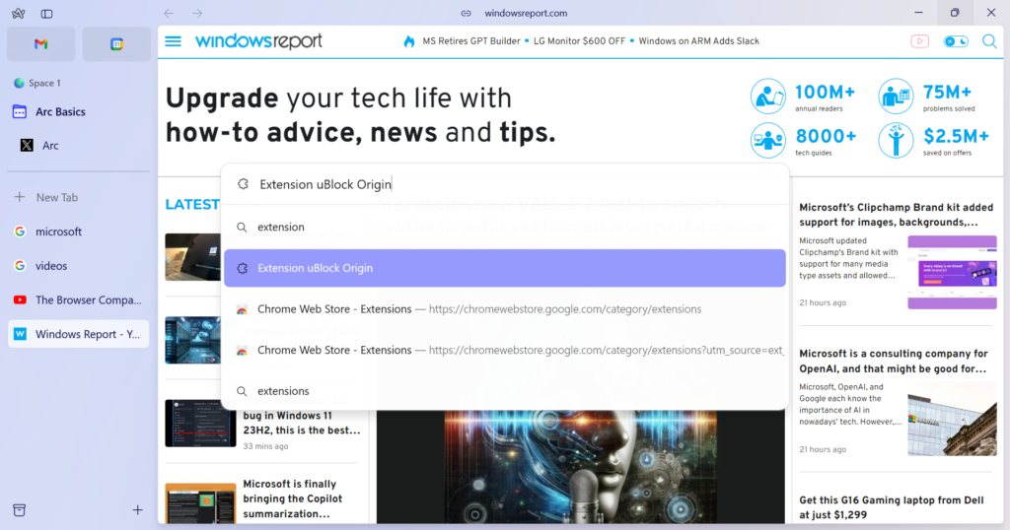1010x530 pixels.
Task: Switch to the microsoft Google tab
Action: (x=79, y=232)
